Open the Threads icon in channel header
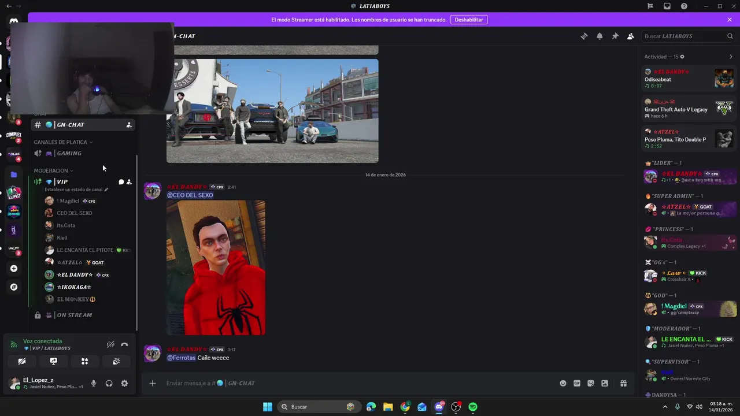The image size is (740, 416). [x=584, y=36]
